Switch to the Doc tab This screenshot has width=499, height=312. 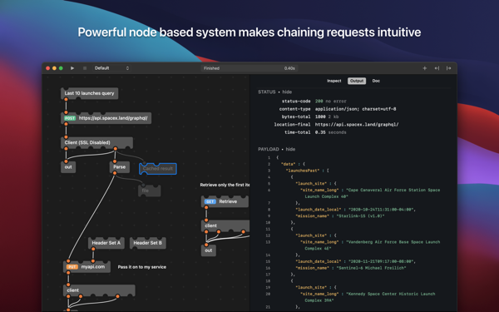[376, 81]
